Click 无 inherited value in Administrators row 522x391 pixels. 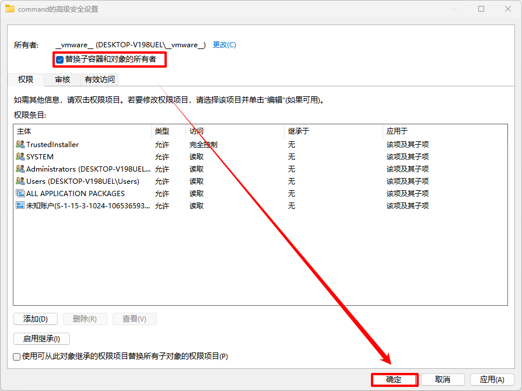point(291,169)
